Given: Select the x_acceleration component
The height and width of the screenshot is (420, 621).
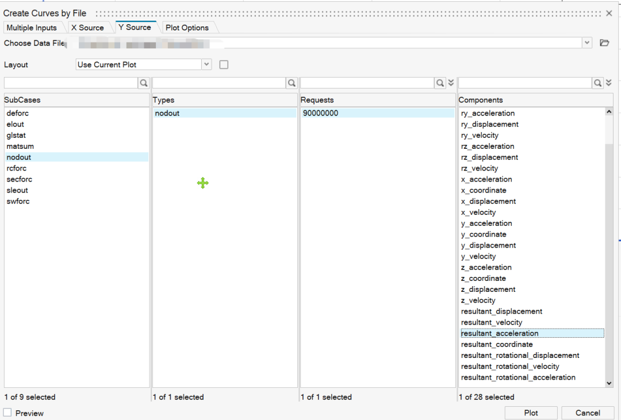Looking at the screenshot, I should tap(532, 179).
